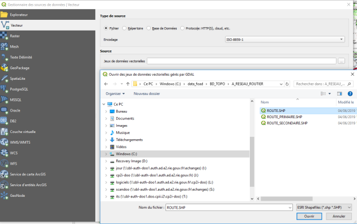Open the Organiser menu
Image resolution: width=357 pixels, height=224 pixels.
click(x=115, y=93)
